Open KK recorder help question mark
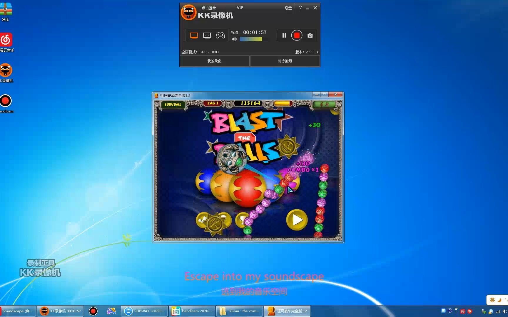This screenshot has height=317, width=508. (x=300, y=8)
